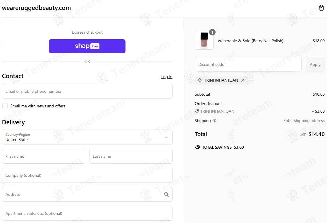Click the shipping help question mark icon
The width and height of the screenshot is (327, 223).
tap(214, 121)
